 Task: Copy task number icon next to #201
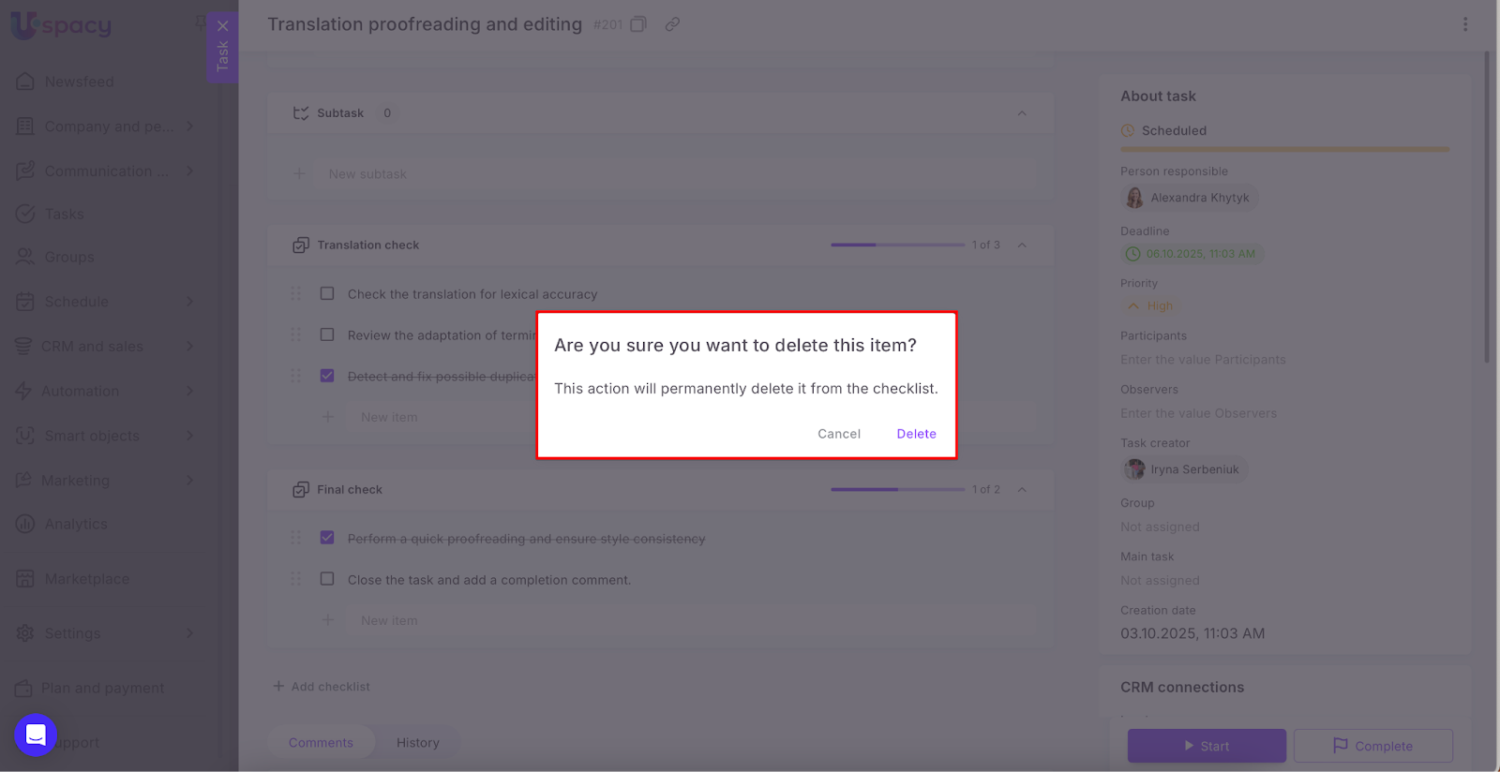638,24
